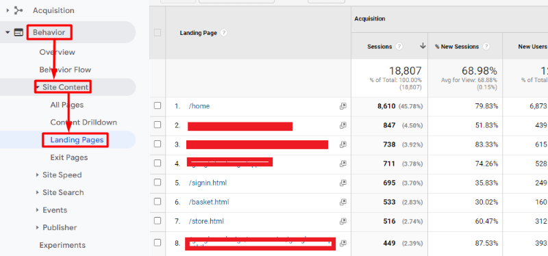Click the Landing Page column header

point(198,33)
